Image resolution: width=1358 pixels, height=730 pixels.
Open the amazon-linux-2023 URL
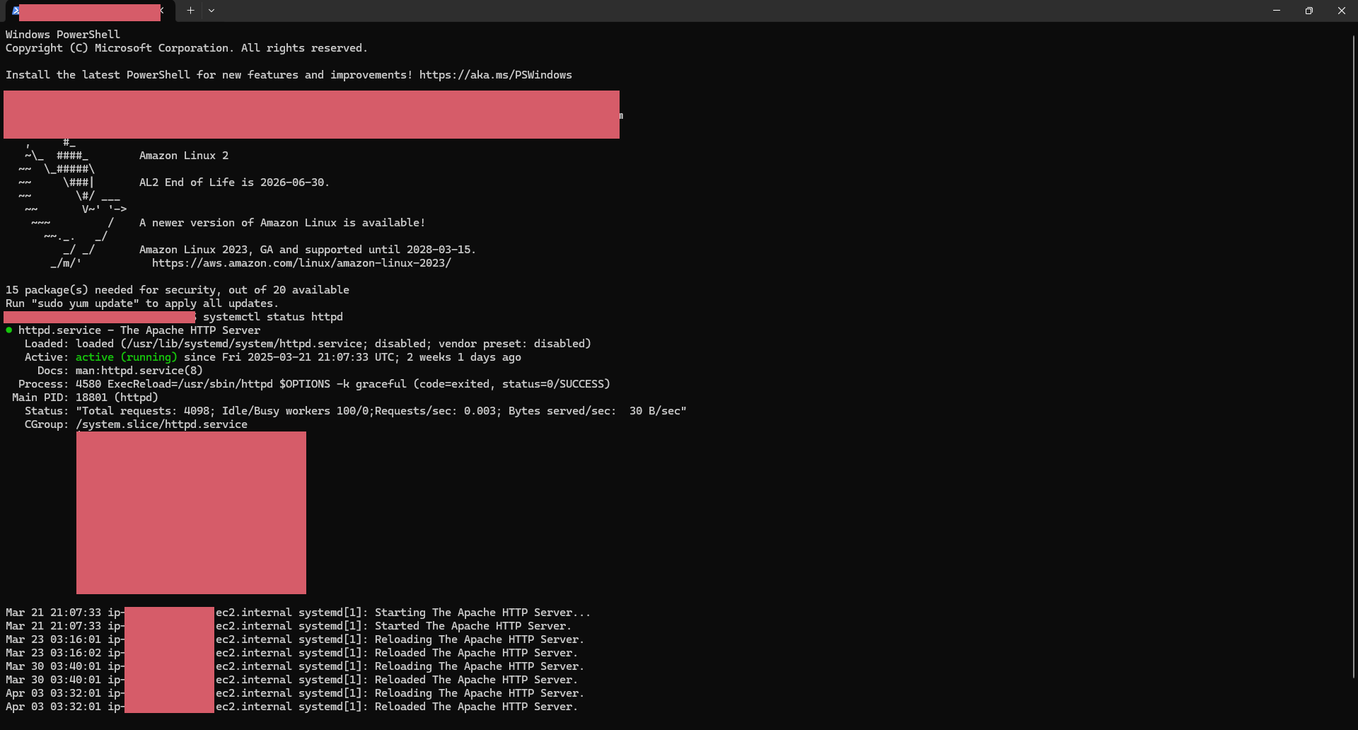(x=301, y=263)
